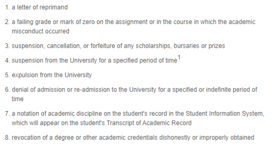Click list number 4
Viewport: 279px width, 147px height.
tap(7, 61)
